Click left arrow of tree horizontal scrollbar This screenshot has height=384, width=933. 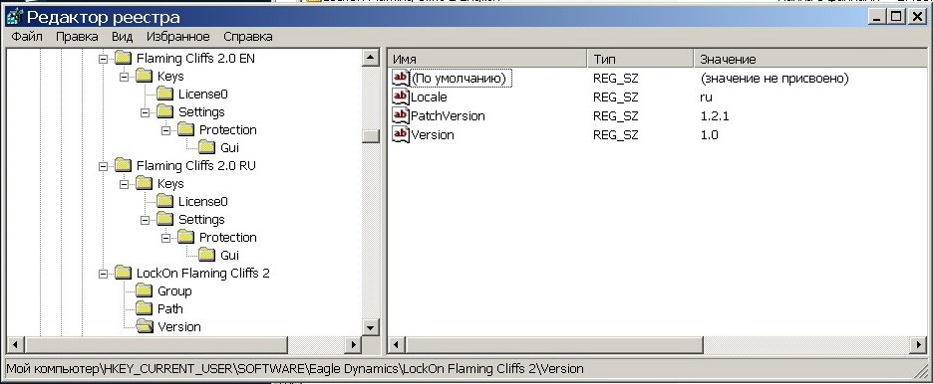click(15, 344)
